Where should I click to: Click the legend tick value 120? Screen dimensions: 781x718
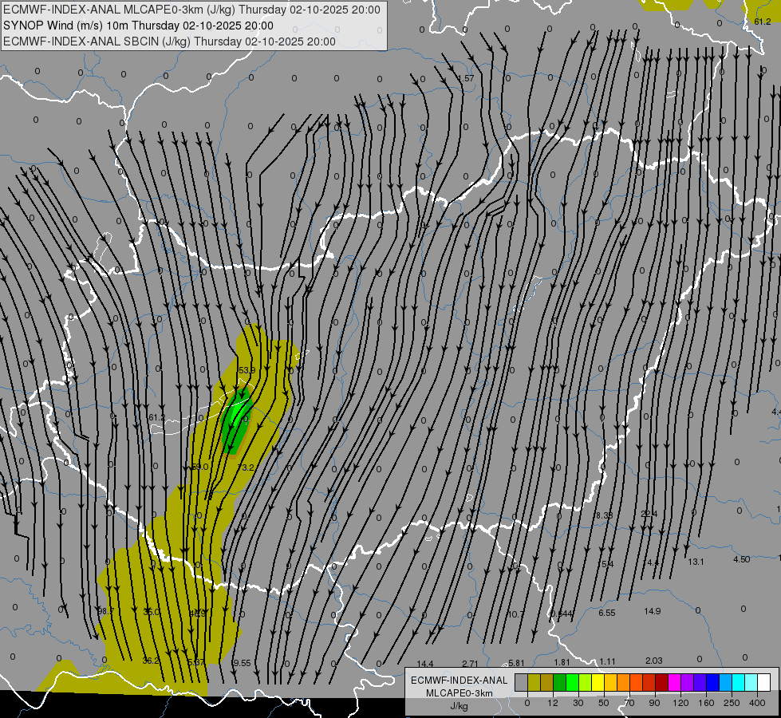pos(680,703)
